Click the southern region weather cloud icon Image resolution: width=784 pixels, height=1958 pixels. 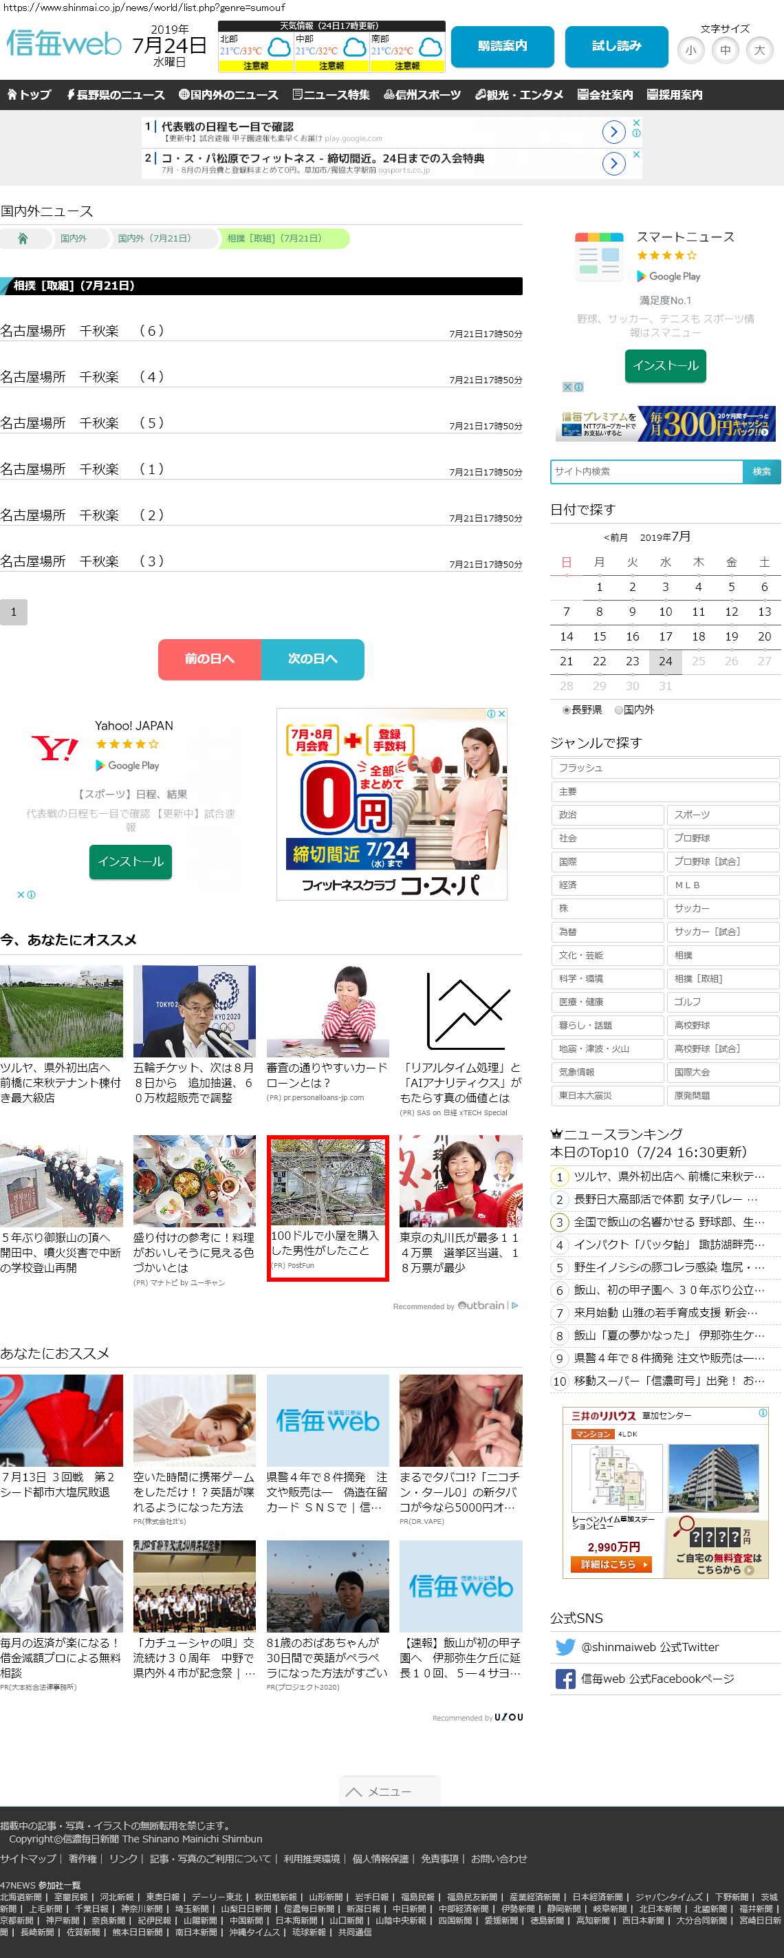coord(431,48)
